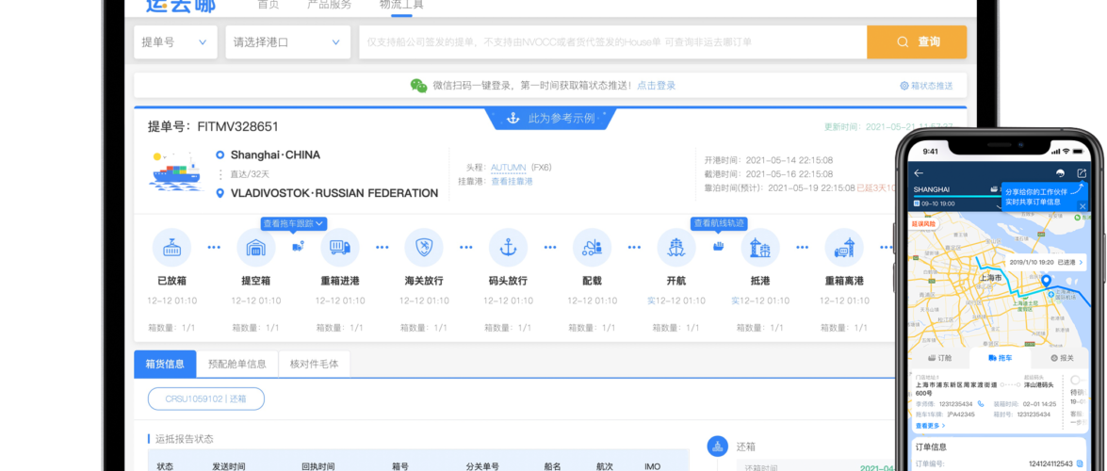Viewport: 1107px width, 471px height.
Task: Tap the share icon in phone header
Action: [1082, 173]
